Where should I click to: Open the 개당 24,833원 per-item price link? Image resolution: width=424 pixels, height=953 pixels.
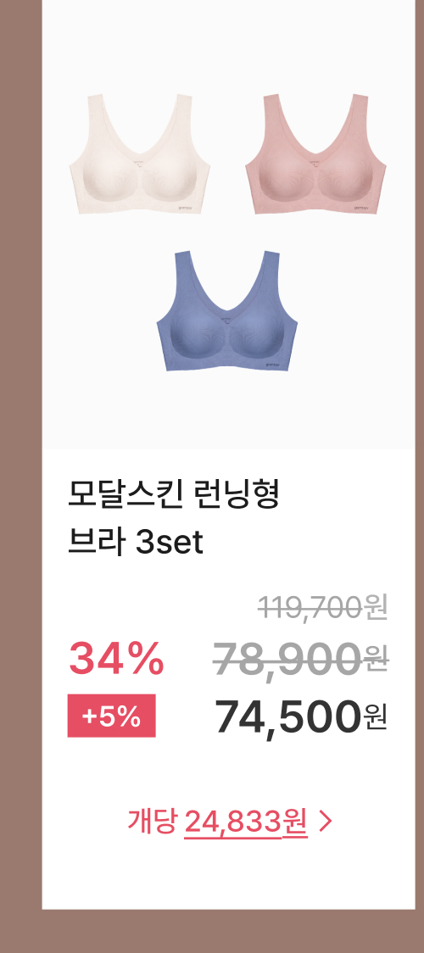click(230, 822)
